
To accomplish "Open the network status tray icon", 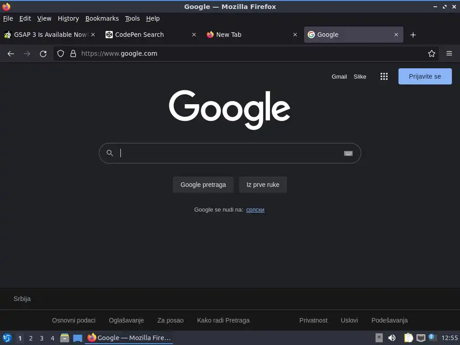I will tap(420, 338).
